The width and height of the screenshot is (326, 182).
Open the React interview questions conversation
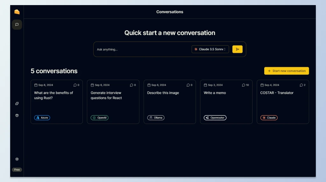point(113,102)
